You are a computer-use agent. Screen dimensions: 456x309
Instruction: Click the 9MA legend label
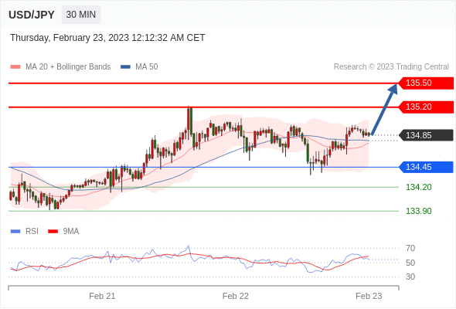point(71,232)
